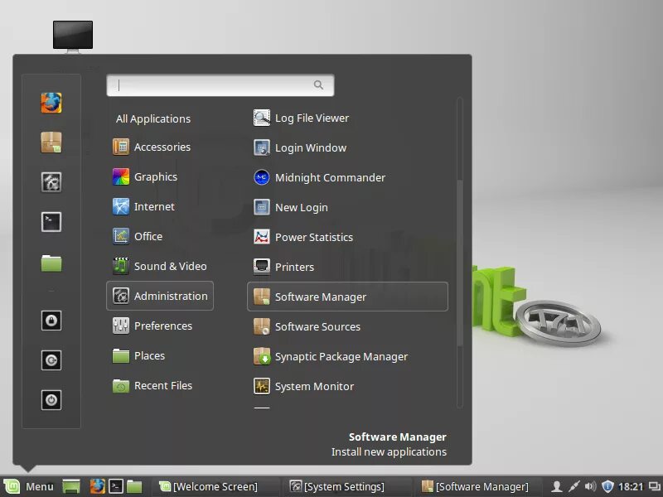Open Computer desktop icon

click(x=73, y=36)
